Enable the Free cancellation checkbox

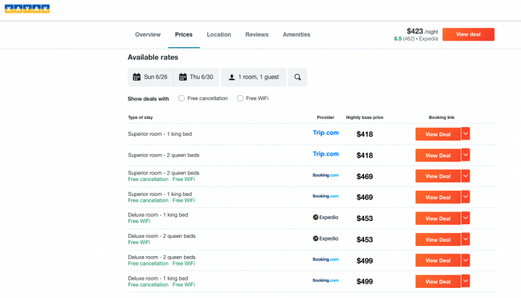181,99
